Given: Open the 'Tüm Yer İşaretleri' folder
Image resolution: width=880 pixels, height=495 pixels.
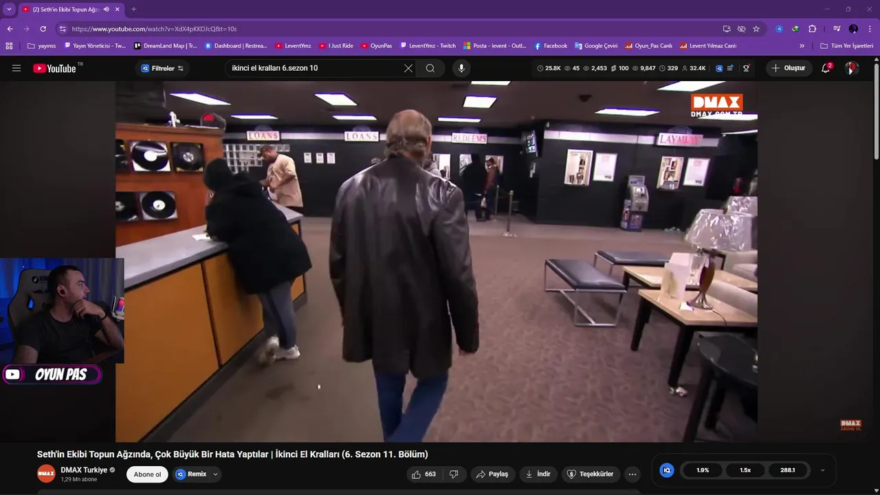Looking at the screenshot, I should [846, 46].
